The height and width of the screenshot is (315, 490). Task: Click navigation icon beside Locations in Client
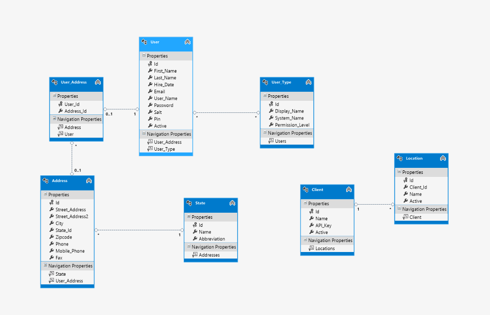coord(311,248)
